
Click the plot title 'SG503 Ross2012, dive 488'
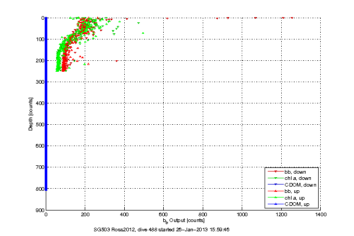tap(125, 230)
